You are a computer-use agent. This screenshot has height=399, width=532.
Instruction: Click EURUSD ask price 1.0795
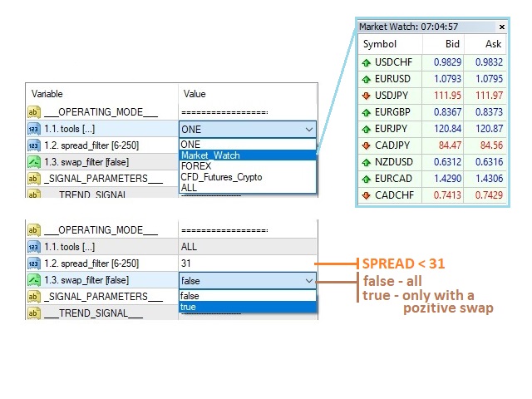coord(489,79)
